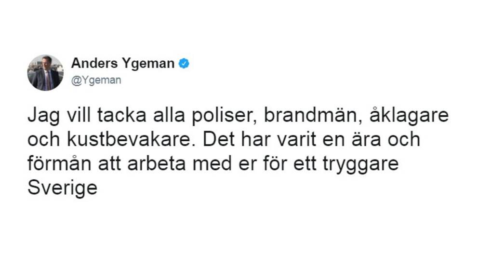478x269 pixels.
Task: Click the @Ygeman handle
Action: coord(96,80)
